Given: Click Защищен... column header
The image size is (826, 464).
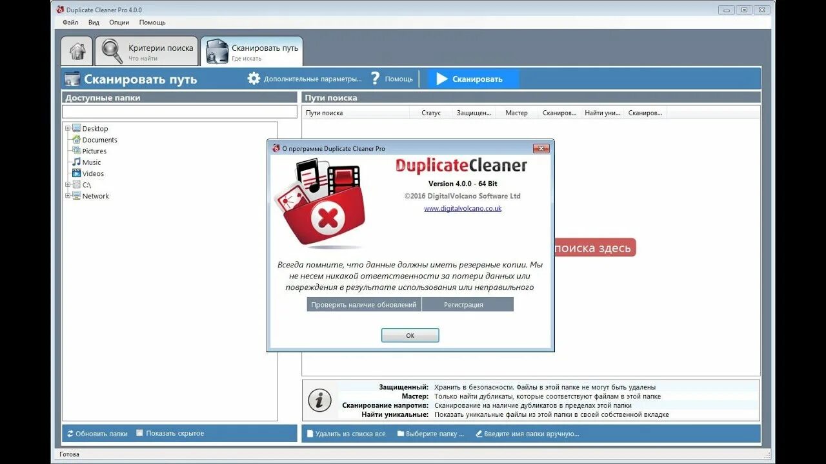Looking at the screenshot, I should [474, 113].
